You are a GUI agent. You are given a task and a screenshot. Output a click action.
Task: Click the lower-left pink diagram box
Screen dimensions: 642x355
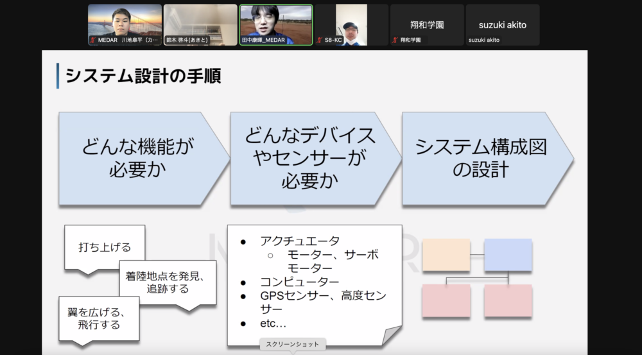point(446,300)
